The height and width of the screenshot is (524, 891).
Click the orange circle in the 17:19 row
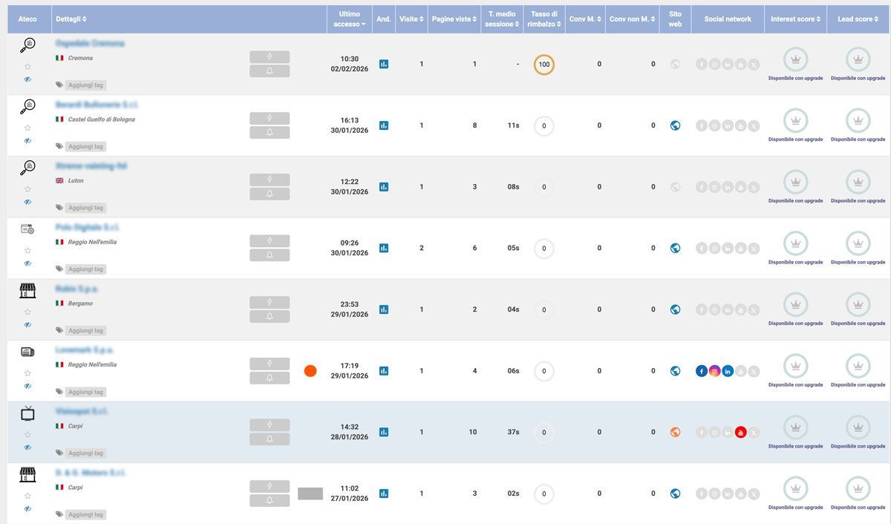click(310, 371)
